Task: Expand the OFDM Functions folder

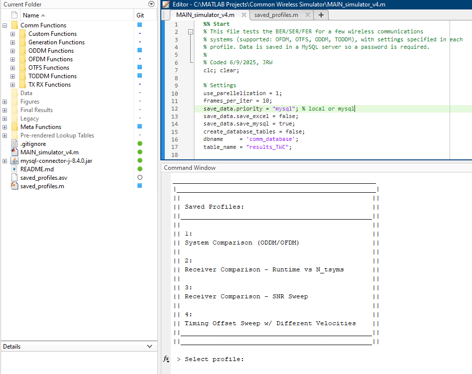Action: tap(12, 59)
